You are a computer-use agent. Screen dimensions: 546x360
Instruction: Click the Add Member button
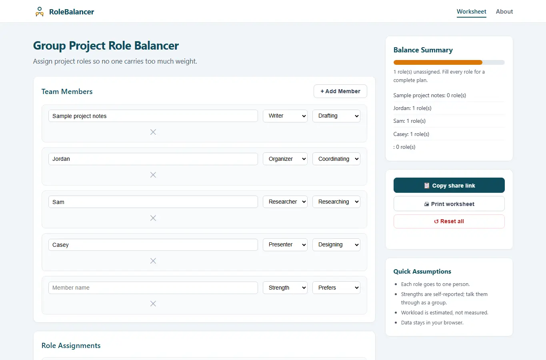(340, 91)
